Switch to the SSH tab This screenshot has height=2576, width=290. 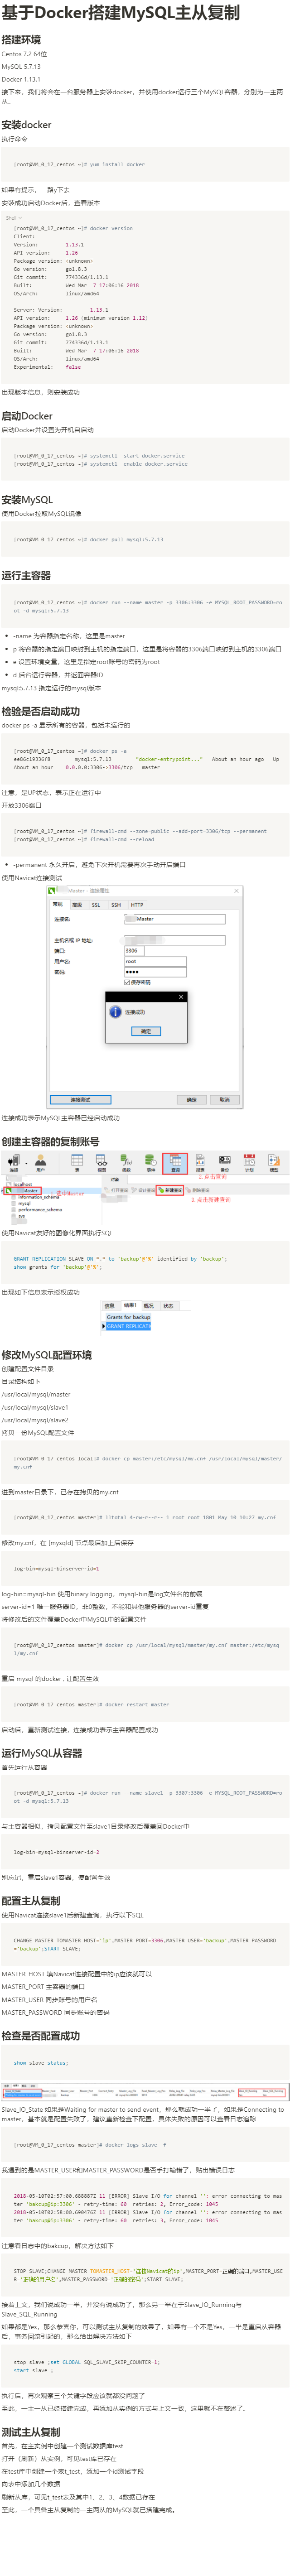(x=116, y=904)
